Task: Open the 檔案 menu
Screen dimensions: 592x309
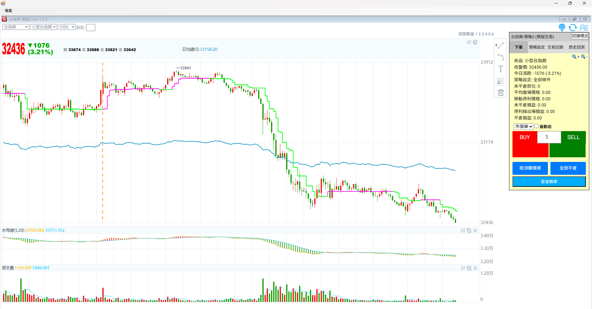Action: (8, 11)
